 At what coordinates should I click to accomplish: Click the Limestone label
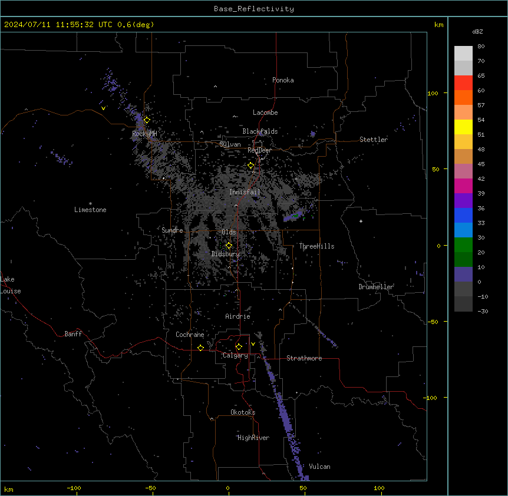tap(90, 210)
